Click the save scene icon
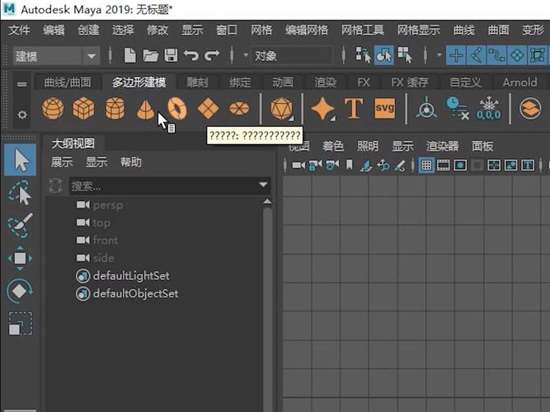This screenshot has width=550, height=412. pos(171,55)
